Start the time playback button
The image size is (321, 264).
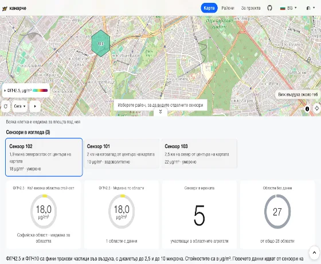click(35, 106)
